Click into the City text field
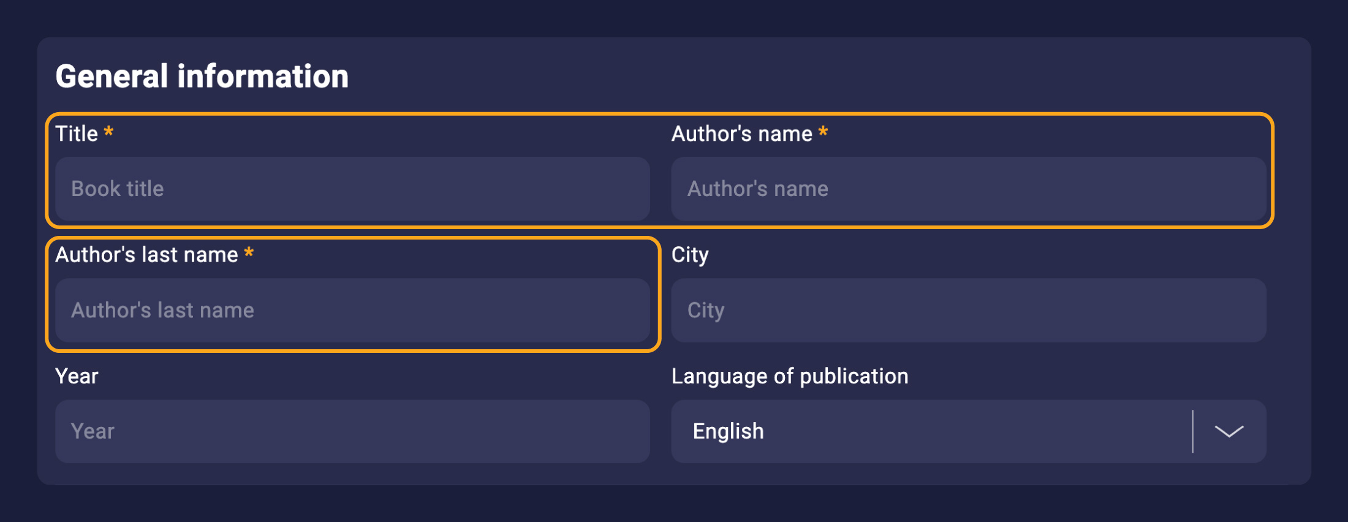 [968, 310]
